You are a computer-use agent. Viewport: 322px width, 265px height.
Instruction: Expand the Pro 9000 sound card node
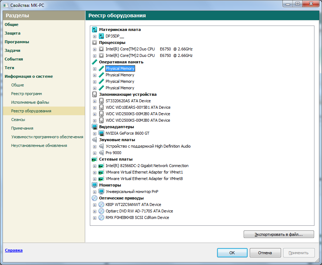coord(95,153)
